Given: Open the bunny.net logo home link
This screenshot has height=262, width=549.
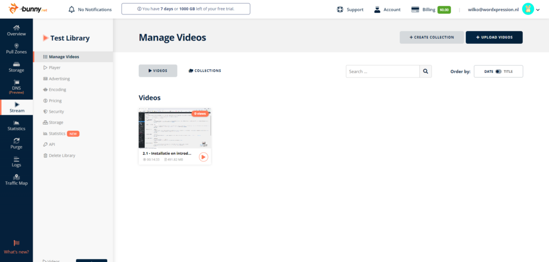Looking at the screenshot, I should 28,9.
